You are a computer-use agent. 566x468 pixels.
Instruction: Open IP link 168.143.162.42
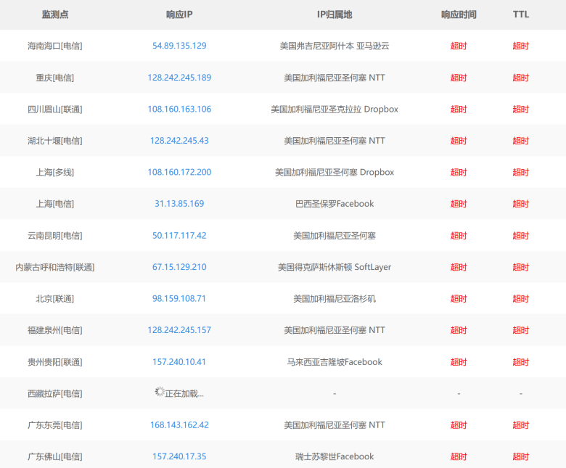179,425
